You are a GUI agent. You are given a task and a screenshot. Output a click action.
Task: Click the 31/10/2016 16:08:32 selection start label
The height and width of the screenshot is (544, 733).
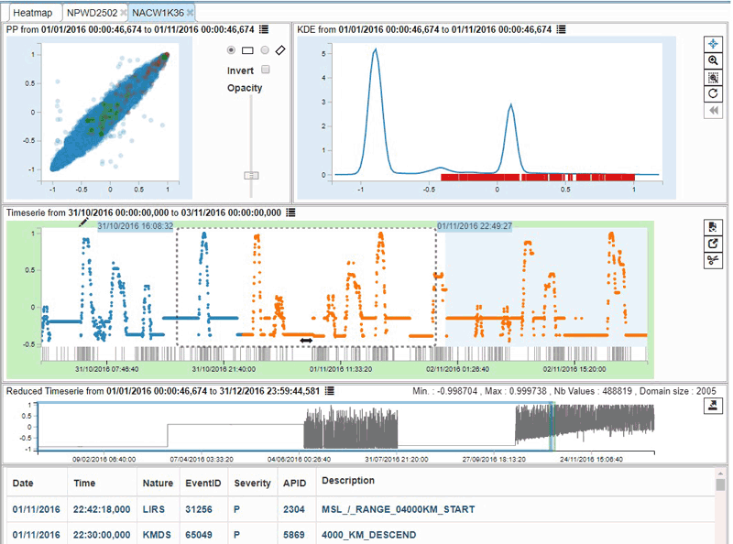coord(135,226)
